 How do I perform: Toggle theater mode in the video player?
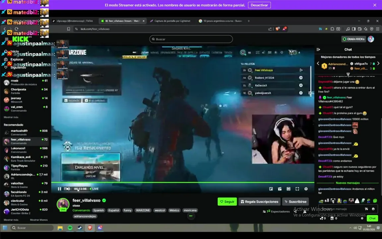point(288,189)
